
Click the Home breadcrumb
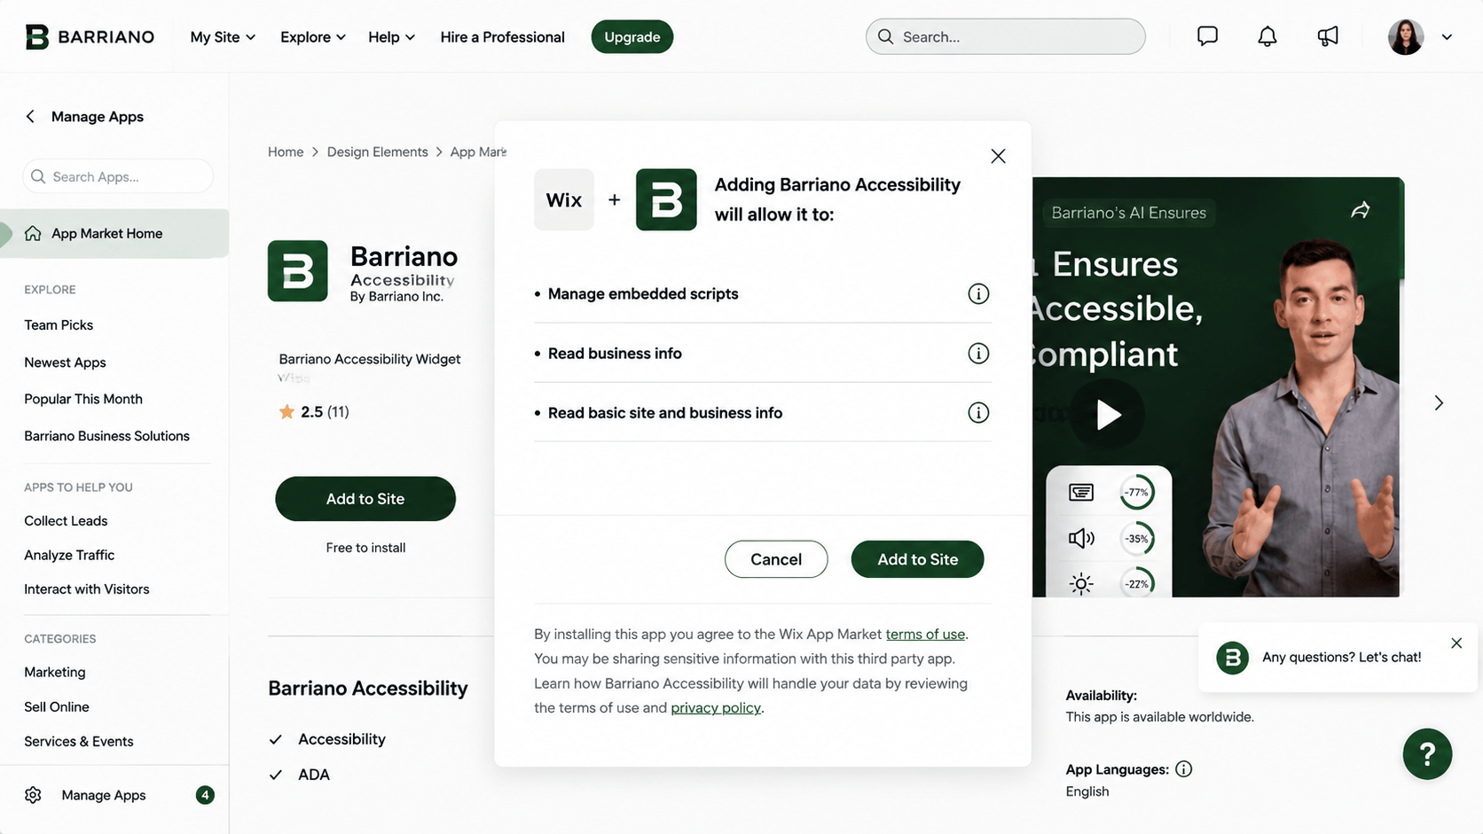(x=286, y=152)
